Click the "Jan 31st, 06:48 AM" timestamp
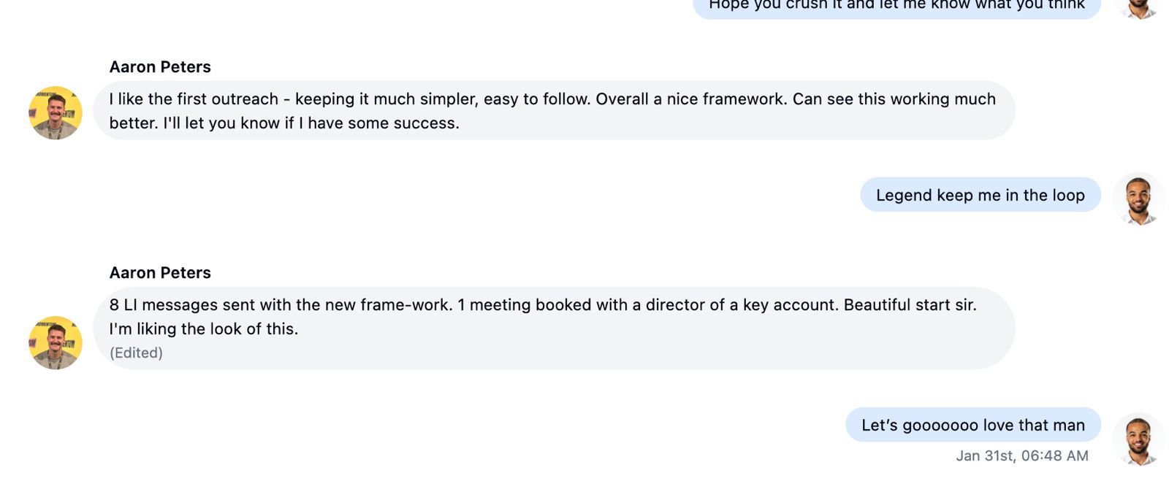Viewport: 1169px width, 500px height. 1021,455
